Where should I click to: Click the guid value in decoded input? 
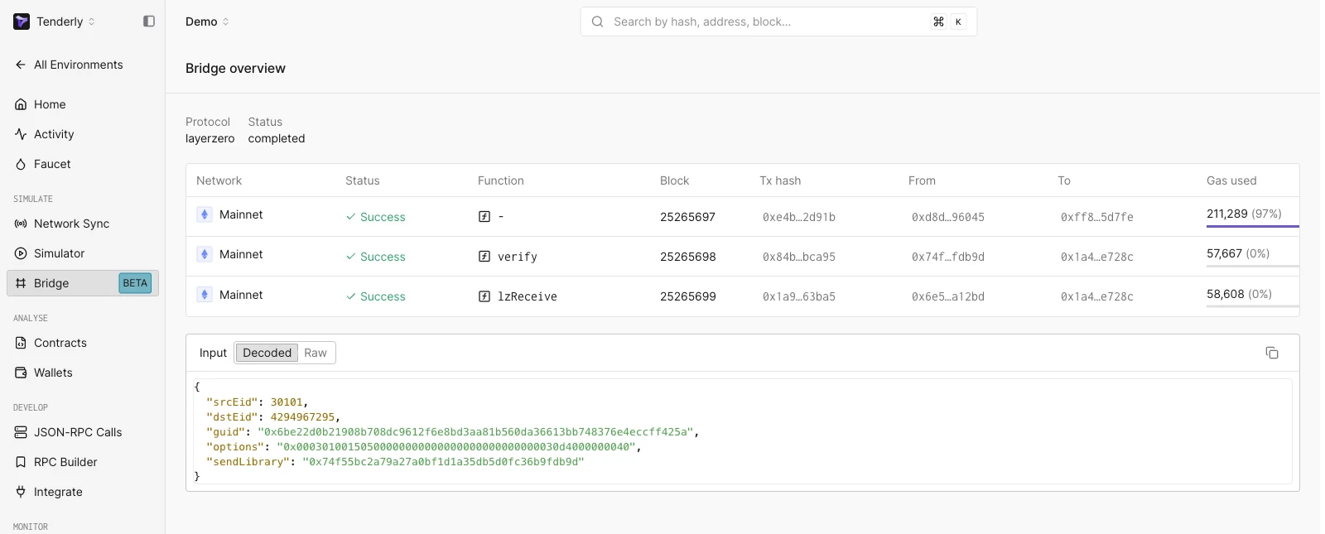click(x=475, y=432)
